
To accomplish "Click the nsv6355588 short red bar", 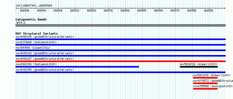I will [x=205, y=89].
